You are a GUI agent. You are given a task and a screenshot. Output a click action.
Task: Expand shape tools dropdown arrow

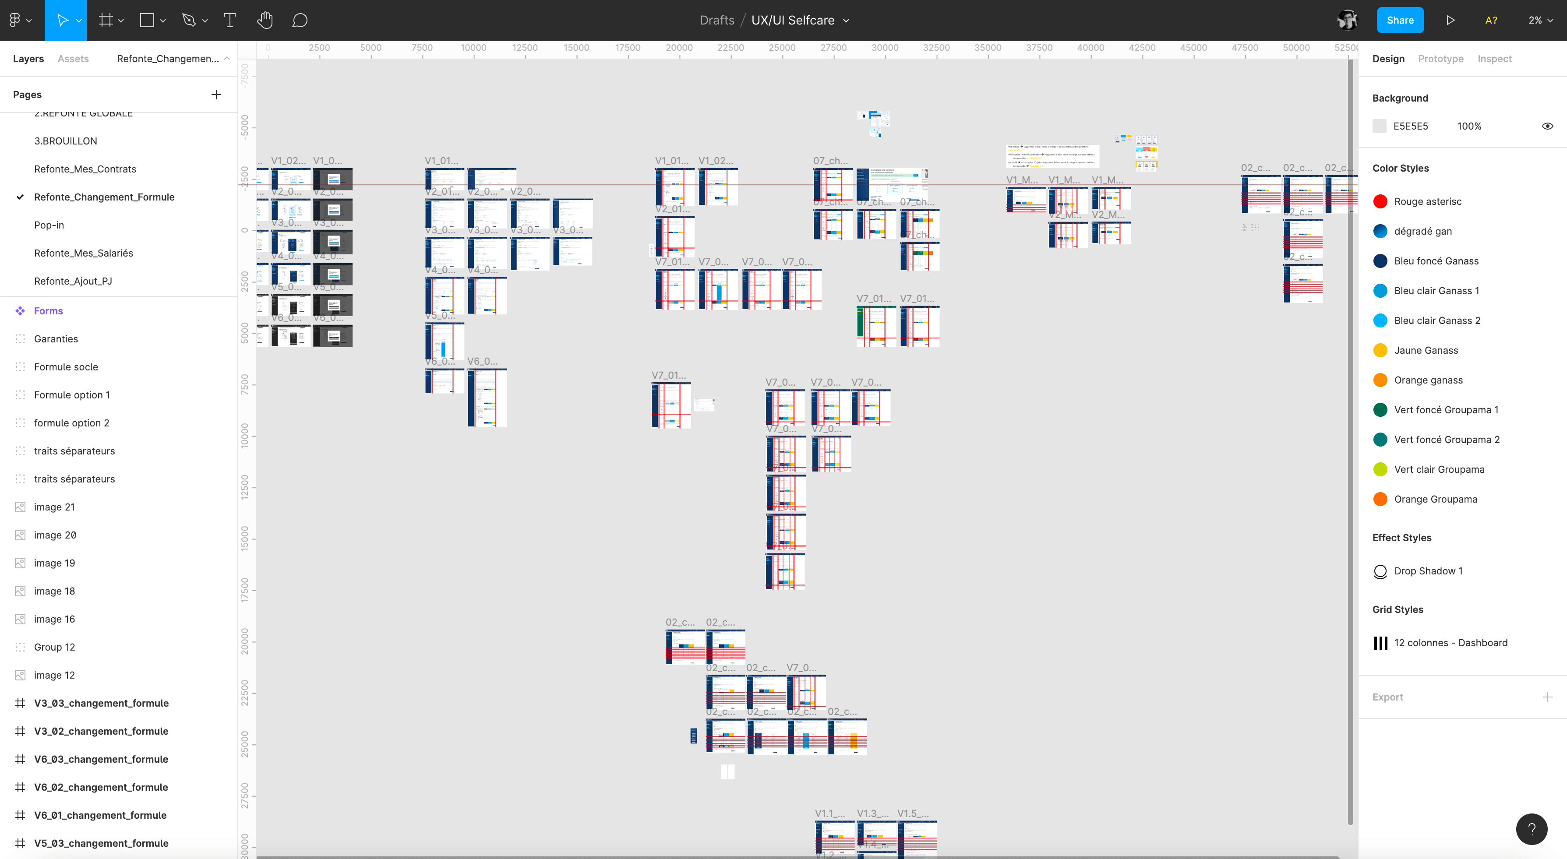point(162,21)
